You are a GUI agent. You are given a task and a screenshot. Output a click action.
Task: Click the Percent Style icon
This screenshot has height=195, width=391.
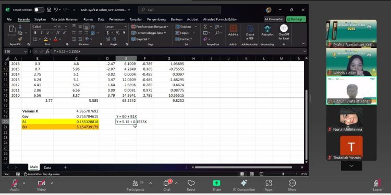click(117, 33)
